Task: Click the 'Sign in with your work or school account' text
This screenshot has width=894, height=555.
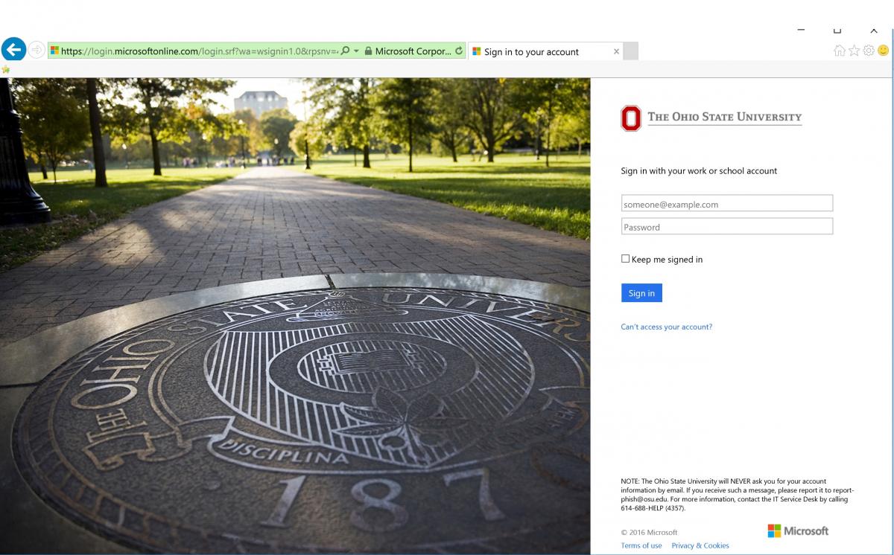Action: (699, 170)
